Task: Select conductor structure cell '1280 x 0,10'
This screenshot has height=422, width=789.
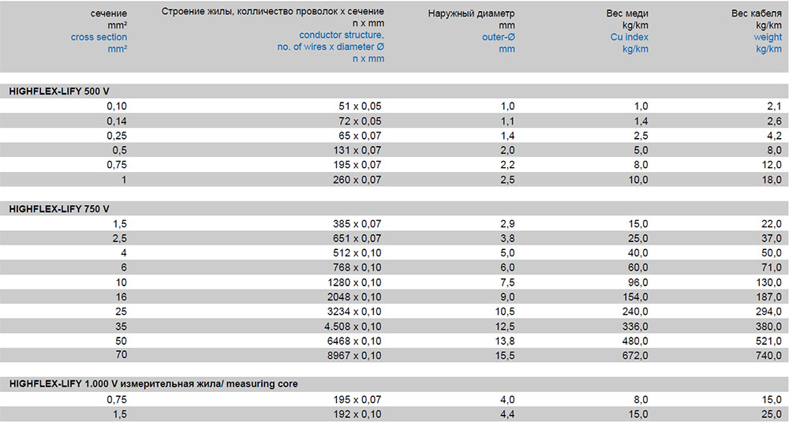Action: (x=355, y=282)
